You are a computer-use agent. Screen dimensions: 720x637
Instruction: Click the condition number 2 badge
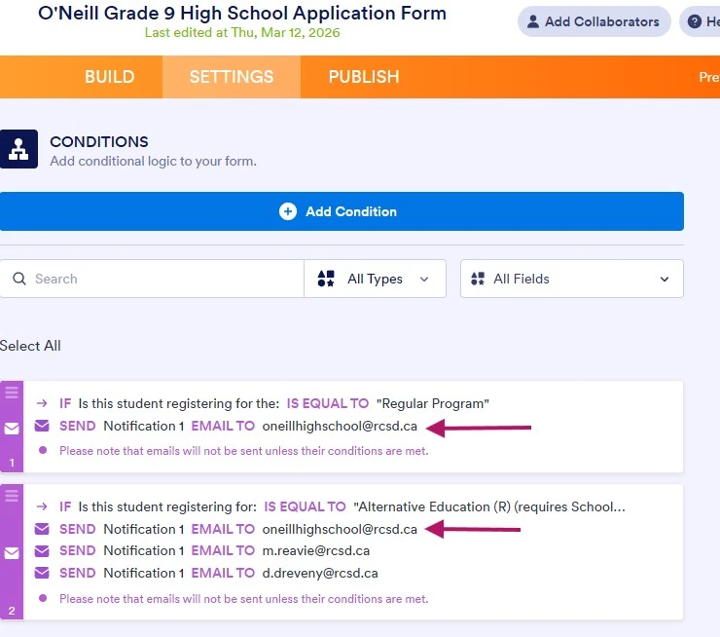(12, 611)
